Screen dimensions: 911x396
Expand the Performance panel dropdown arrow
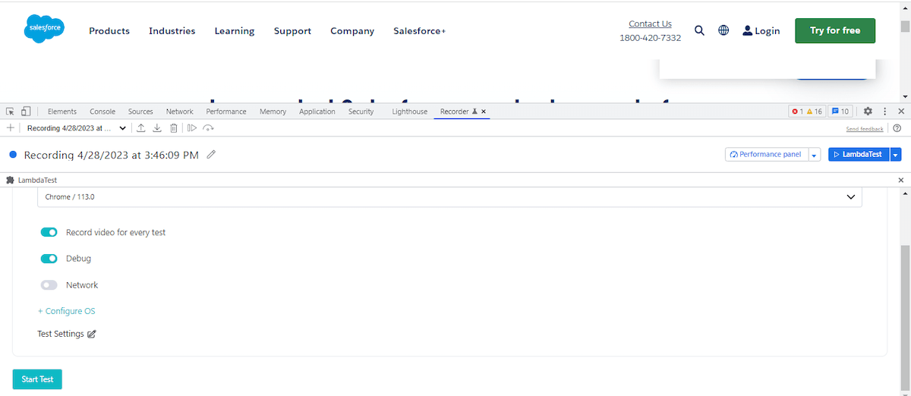point(815,155)
